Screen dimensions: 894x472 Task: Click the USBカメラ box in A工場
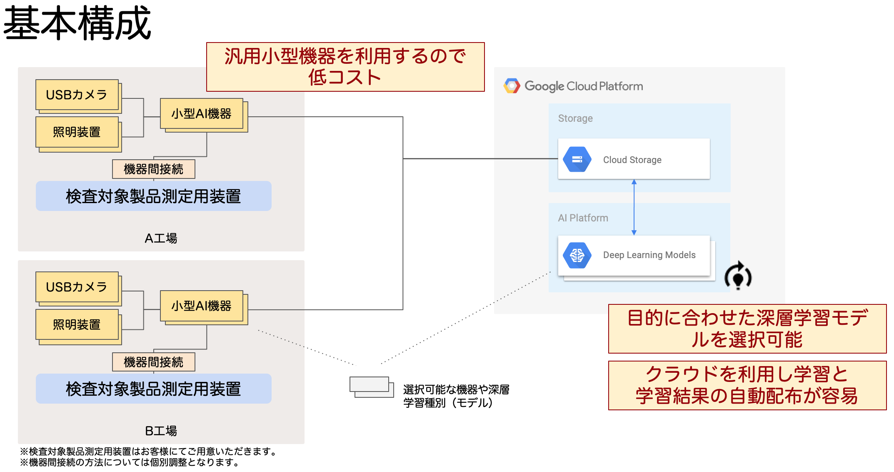tap(77, 95)
